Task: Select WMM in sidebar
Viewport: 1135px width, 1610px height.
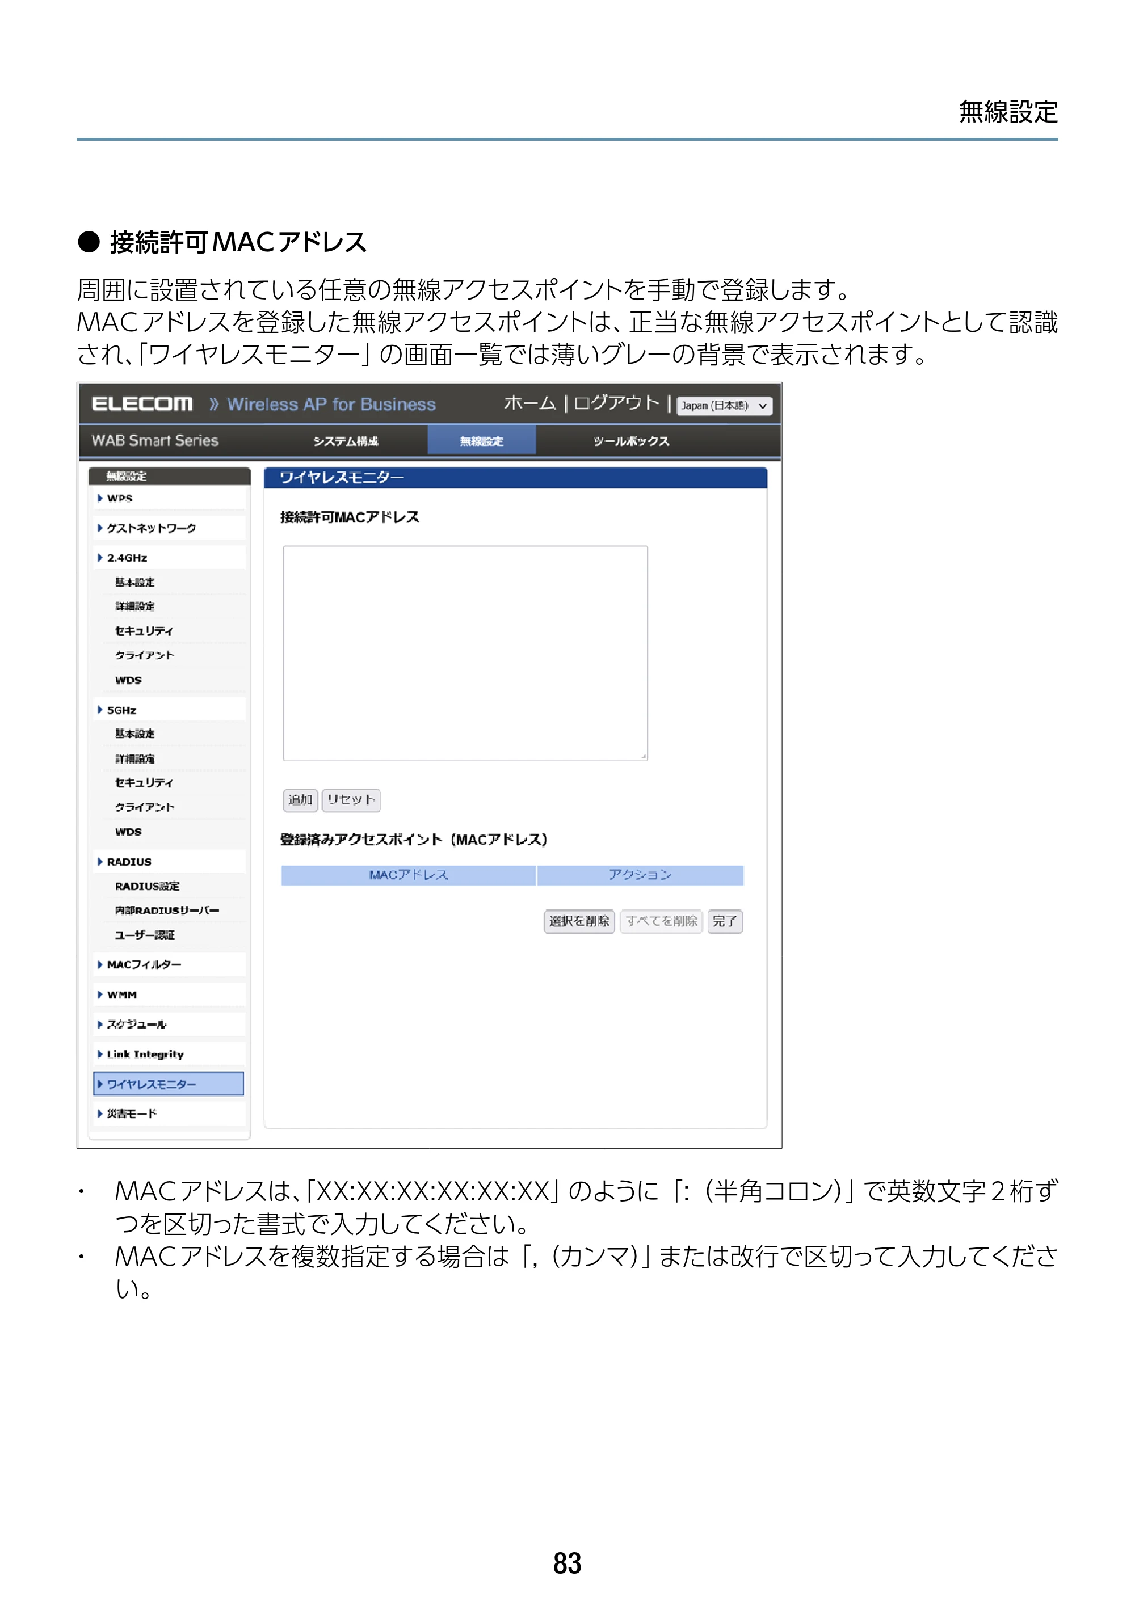Action: pos(169,994)
